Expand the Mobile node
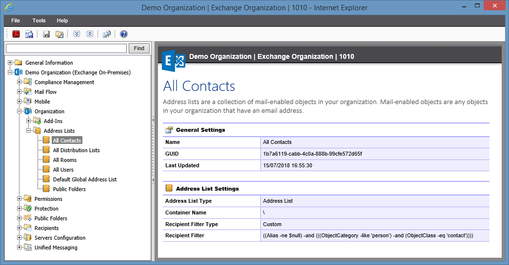 click(19, 101)
